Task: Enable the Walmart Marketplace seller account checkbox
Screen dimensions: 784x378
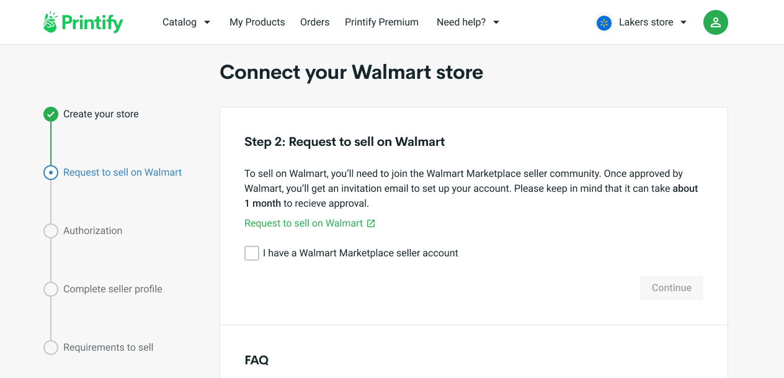Action: (x=251, y=253)
